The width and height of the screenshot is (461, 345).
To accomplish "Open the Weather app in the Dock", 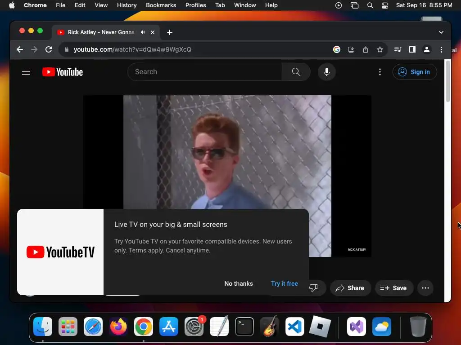I will [x=382, y=327].
